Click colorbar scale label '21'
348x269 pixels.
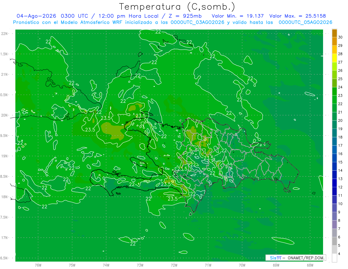point(340,112)
